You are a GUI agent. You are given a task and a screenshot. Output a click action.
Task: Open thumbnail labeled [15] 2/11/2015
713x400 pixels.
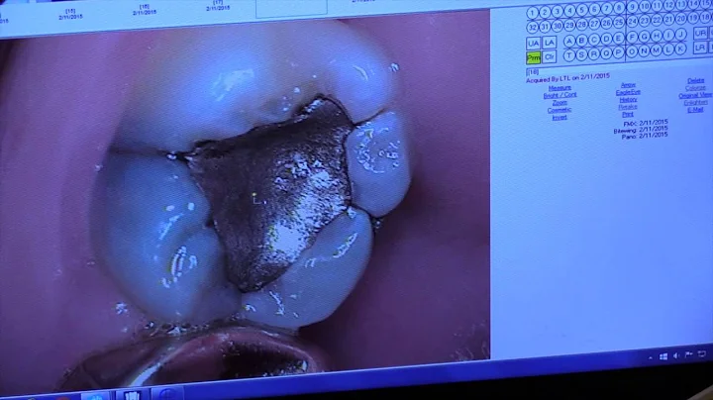coord(70,14)
